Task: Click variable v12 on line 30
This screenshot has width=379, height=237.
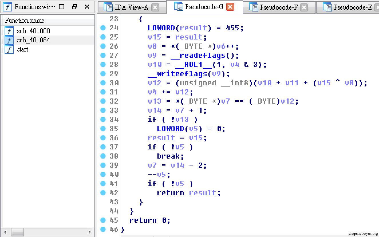Action: click(155, 83)
